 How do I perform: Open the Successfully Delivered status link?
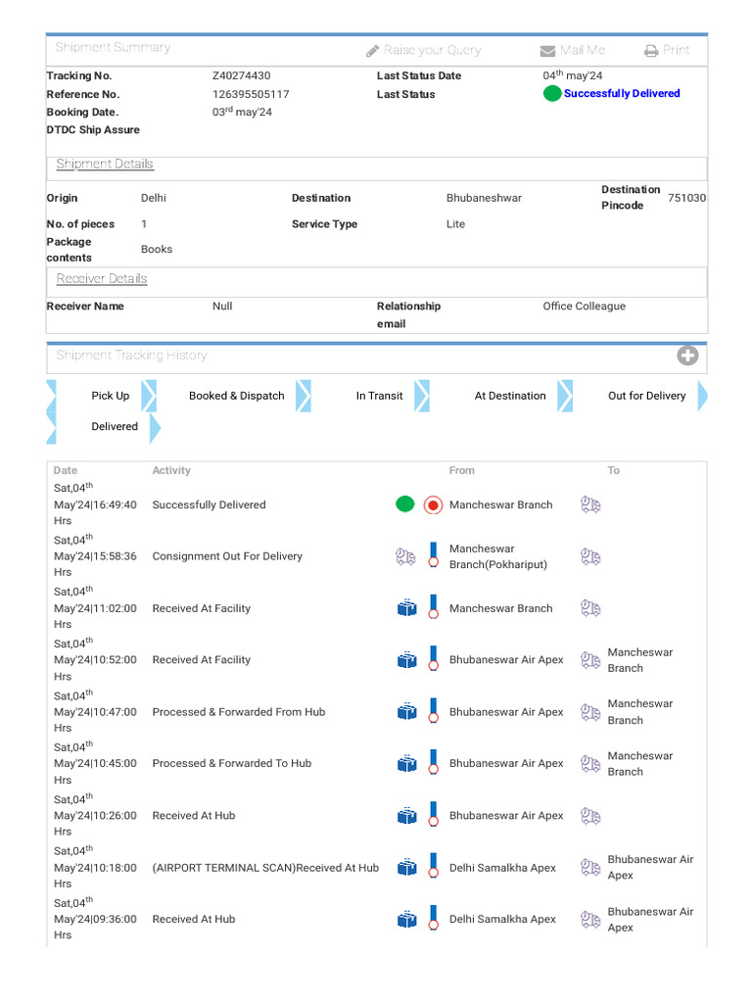622,94
